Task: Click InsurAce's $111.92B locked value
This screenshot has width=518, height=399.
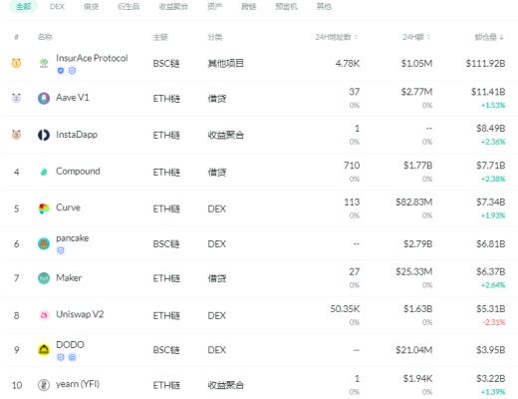Action: coord(485,63)
